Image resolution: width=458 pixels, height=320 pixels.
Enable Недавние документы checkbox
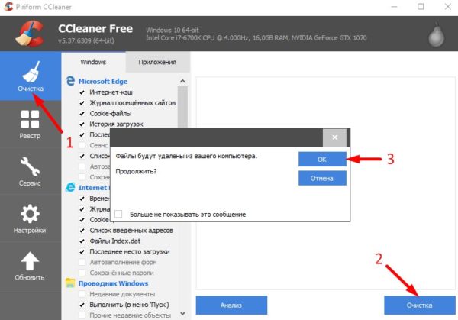tap(82, 294)
